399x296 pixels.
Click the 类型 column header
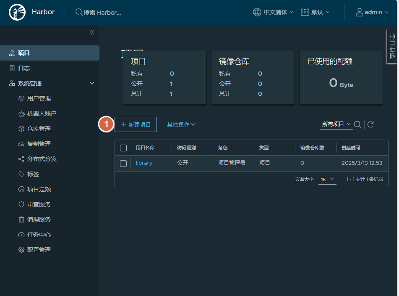(264, 148)
